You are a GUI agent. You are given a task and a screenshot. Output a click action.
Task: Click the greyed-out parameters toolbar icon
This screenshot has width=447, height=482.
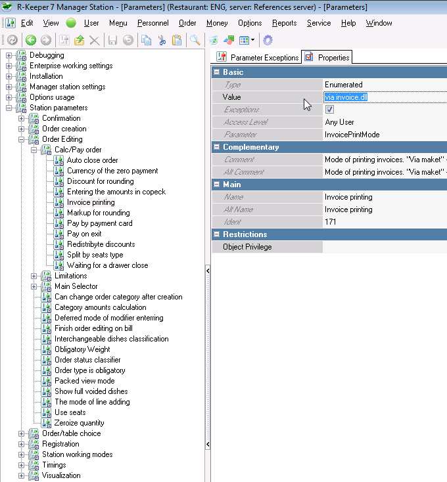click(64, 40)
